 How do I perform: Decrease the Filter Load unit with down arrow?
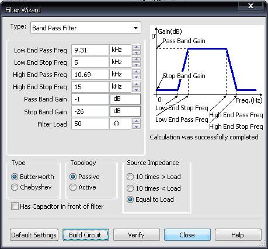coord(136,127)
